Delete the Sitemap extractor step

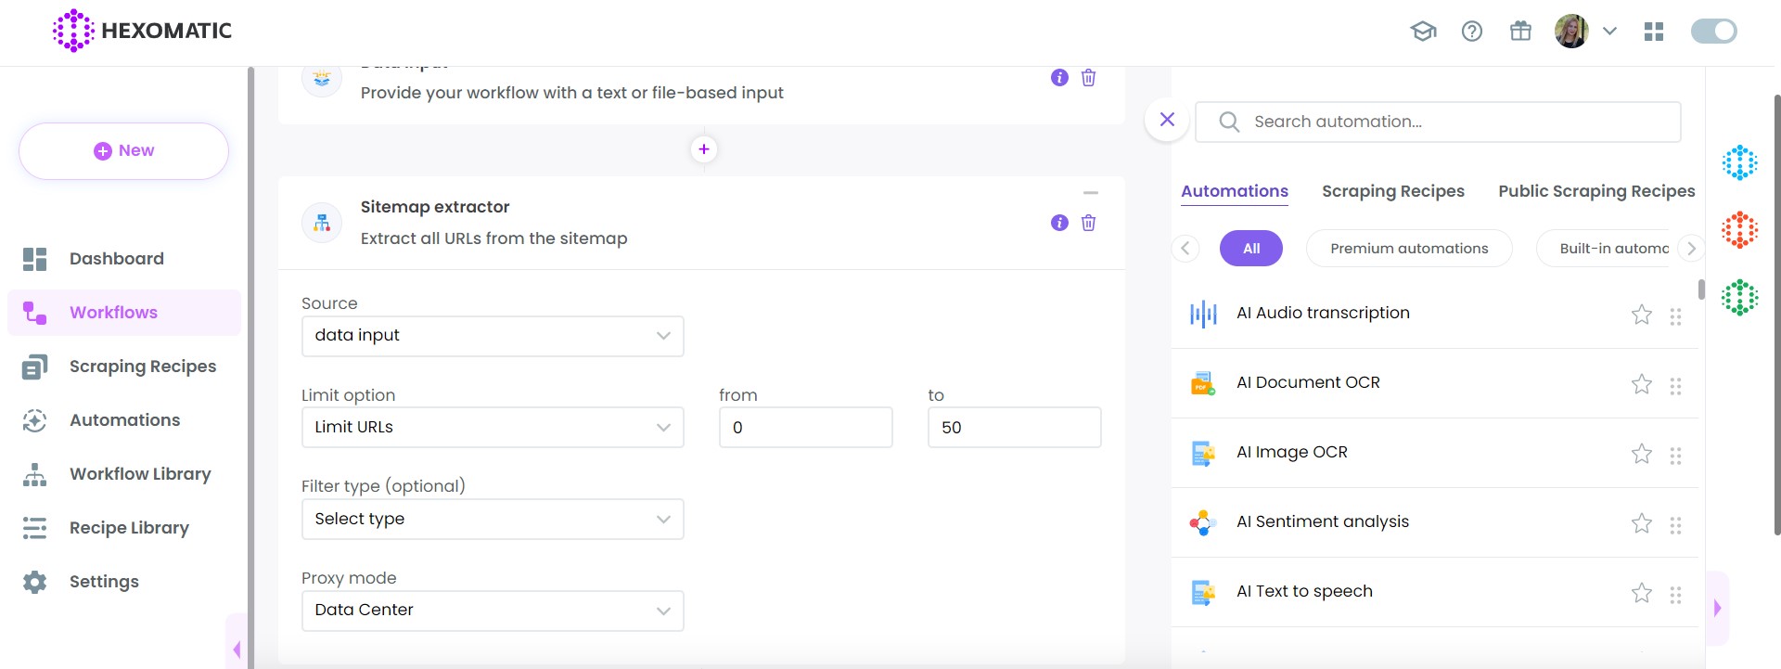(1088, 223)
